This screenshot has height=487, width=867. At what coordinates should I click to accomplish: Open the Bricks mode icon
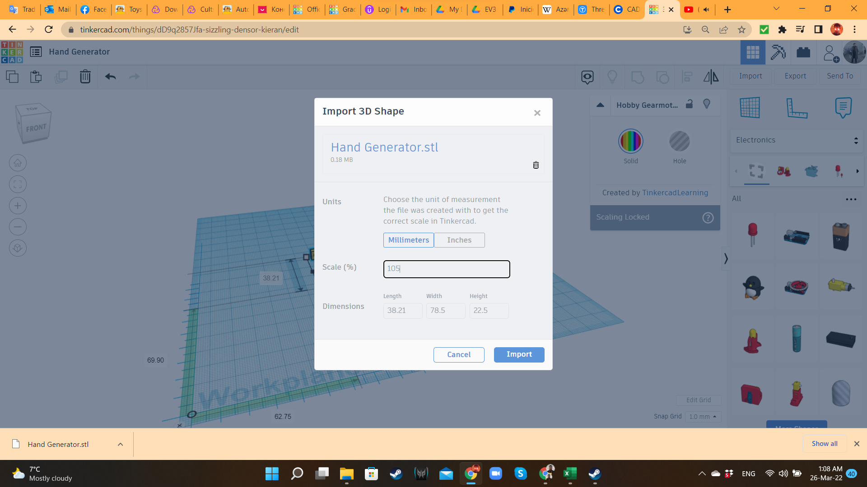click(803, 52)
